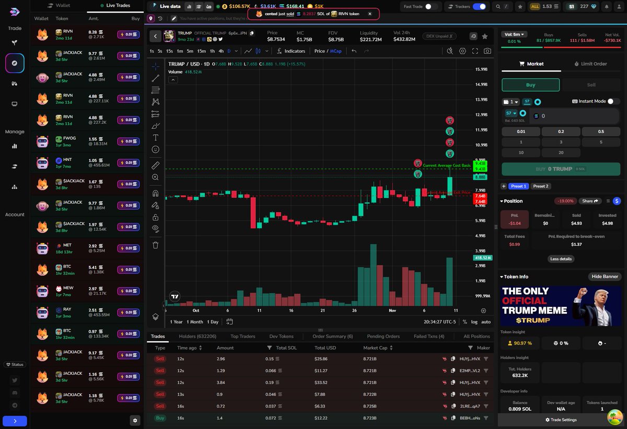The image size is (627, 429).
Task: Undo the last chart action
Action: pos(354,51)
